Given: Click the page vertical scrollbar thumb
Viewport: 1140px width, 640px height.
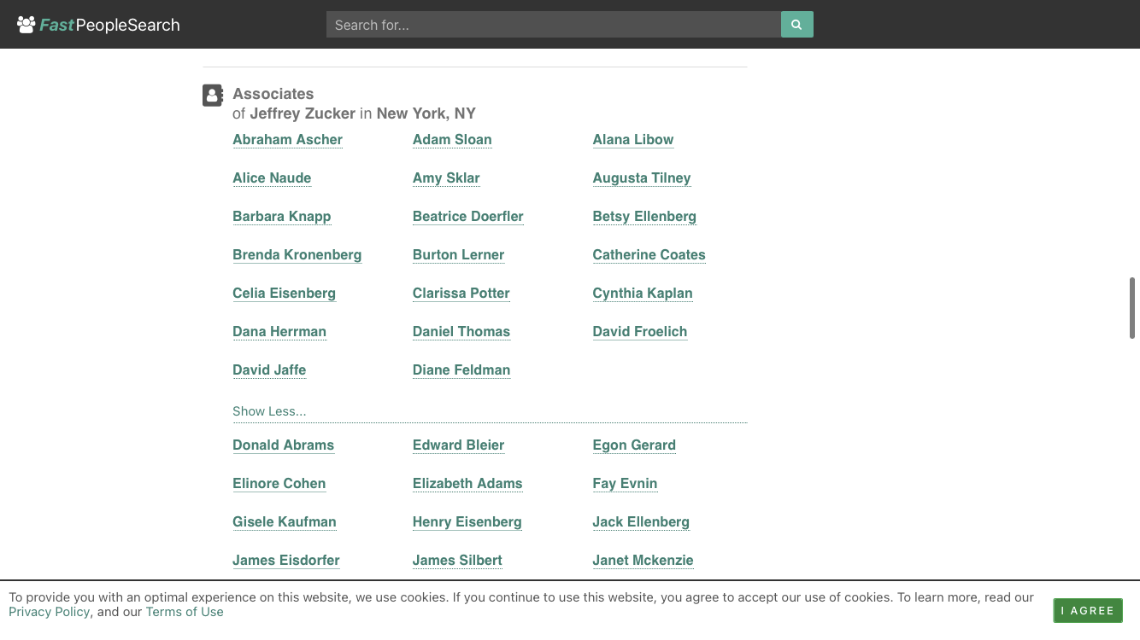Looking at the screenshot, I should 1132,308.
